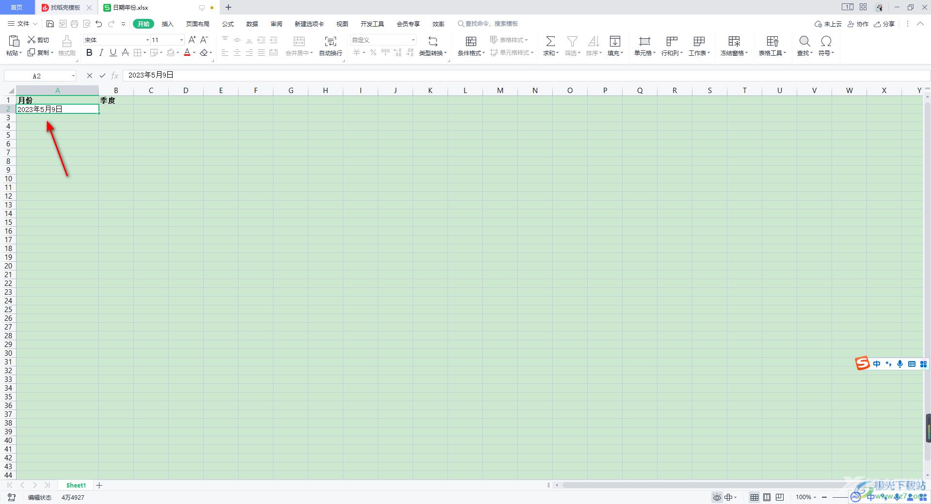931x504 pixels.
Task: Toggle eye protection mode in status bar
Action: coord(717,497)
